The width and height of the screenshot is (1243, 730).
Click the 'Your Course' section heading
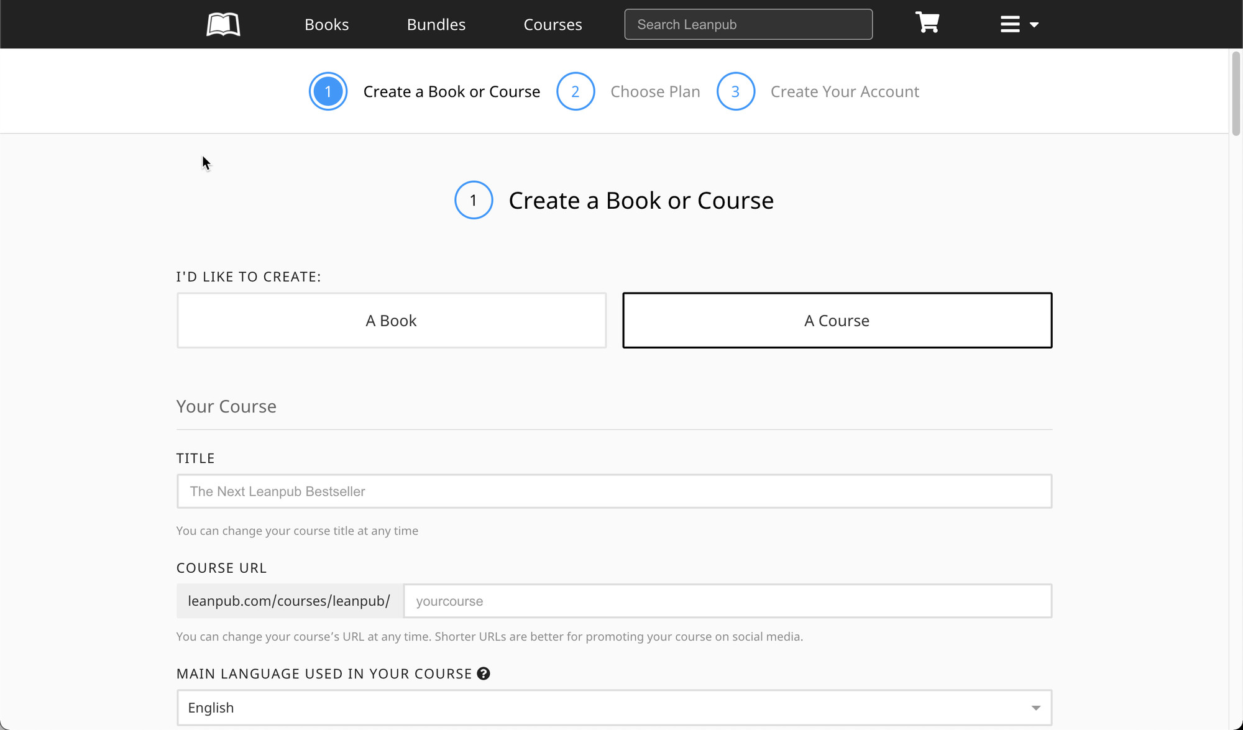coord(226,406)
